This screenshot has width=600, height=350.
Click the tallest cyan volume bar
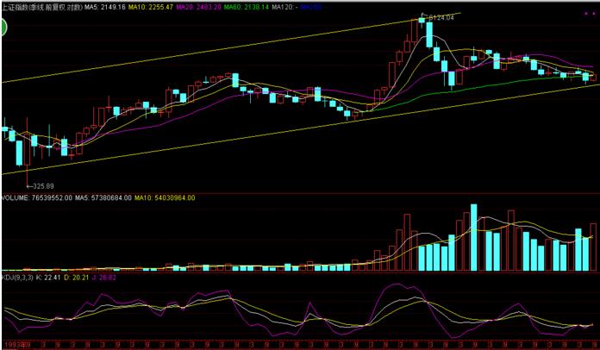(472, 238)
